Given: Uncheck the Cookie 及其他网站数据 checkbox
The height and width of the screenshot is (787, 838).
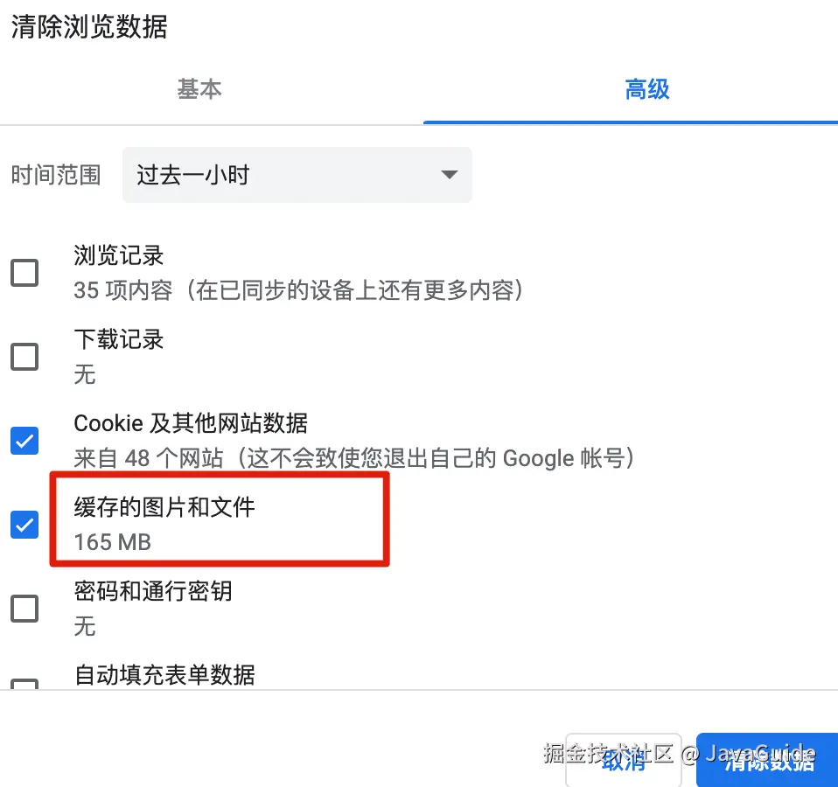Looking at the screenshot, I should coord(24,441).
